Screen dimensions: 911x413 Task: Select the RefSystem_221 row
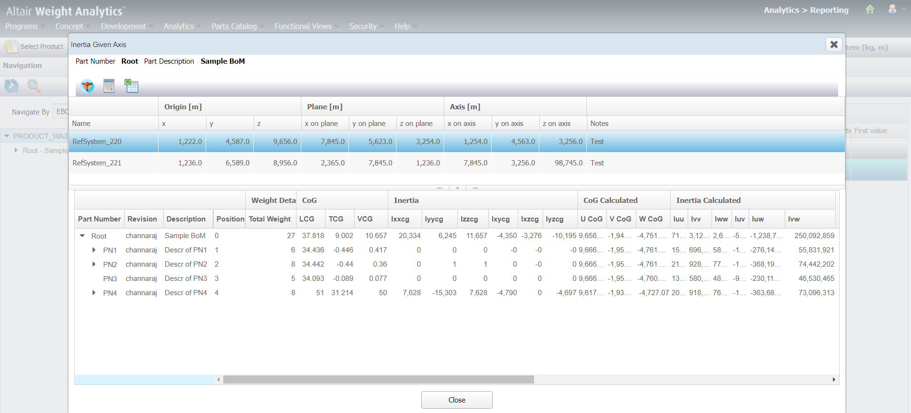(x=97, y=163)
